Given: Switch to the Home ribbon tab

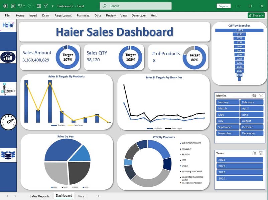Looking at the screenshot, I should click(x=20, y=15).
